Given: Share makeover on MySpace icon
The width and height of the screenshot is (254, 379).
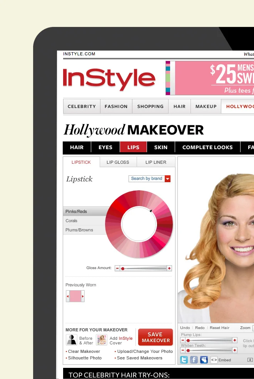Looking at the screenshot, I should (x=204, y=360).
